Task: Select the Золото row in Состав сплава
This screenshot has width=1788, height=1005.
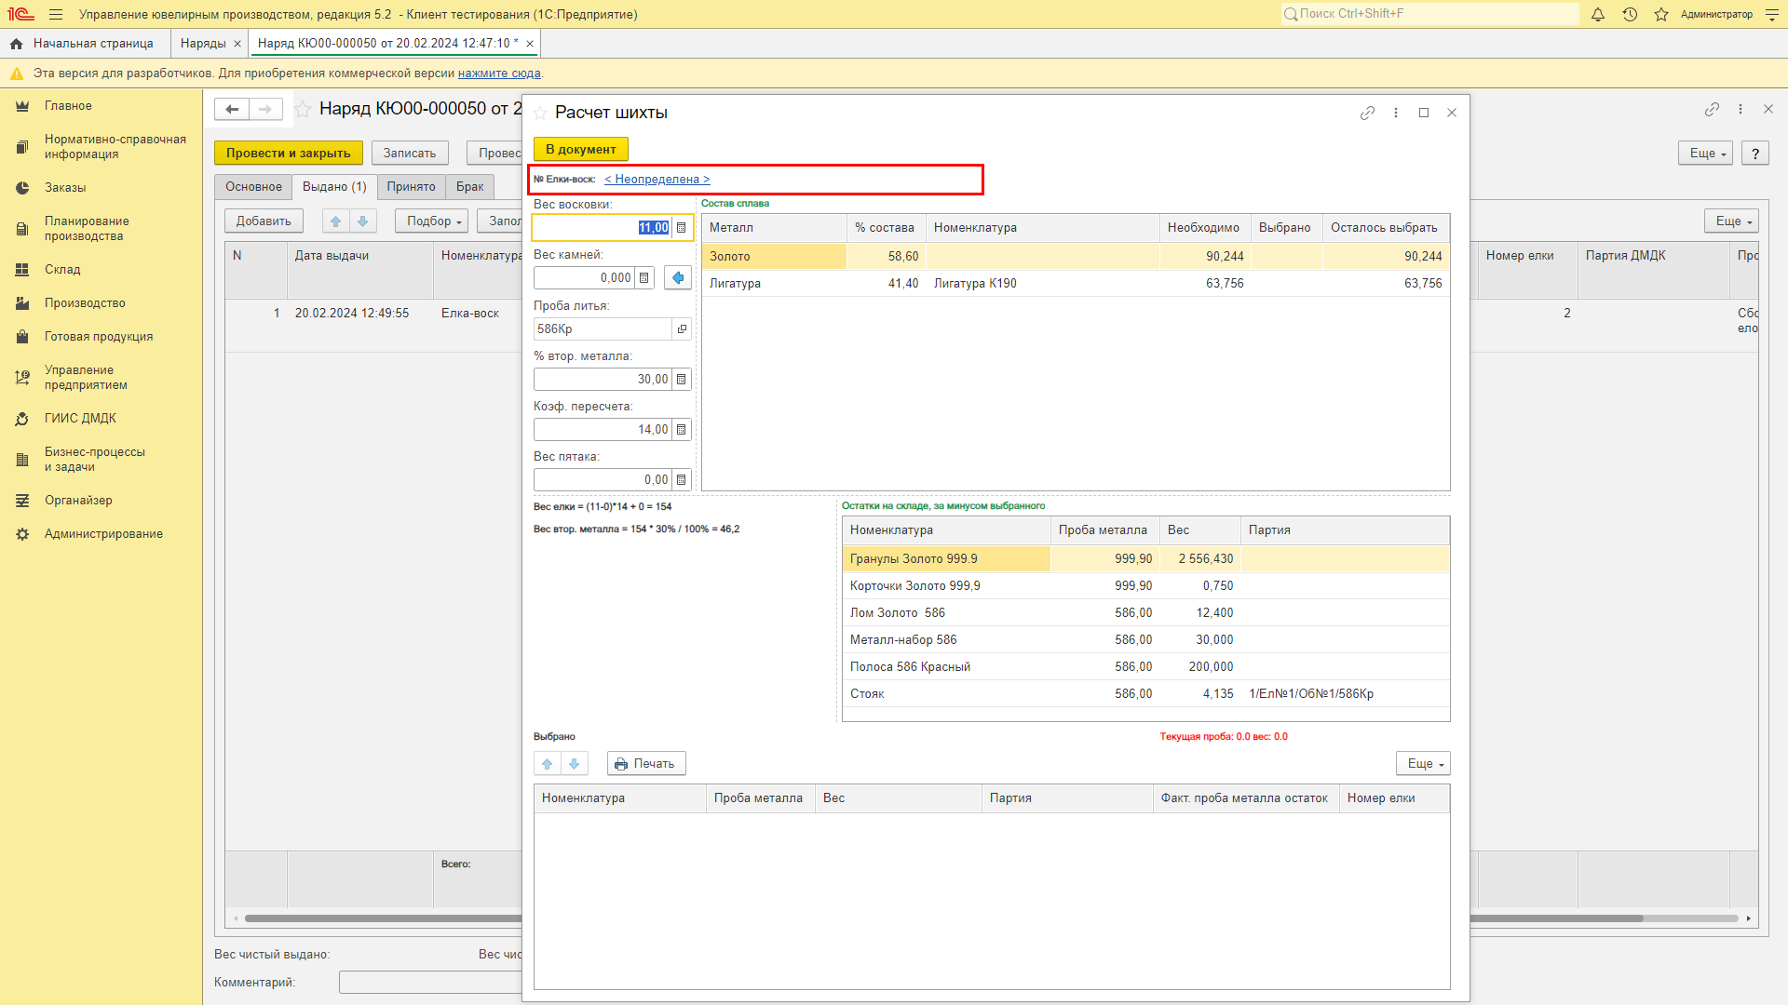Action: coord(1076,257)
